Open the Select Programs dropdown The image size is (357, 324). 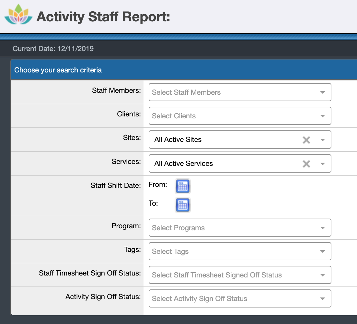pyautogui.click(x=227, y=228)
